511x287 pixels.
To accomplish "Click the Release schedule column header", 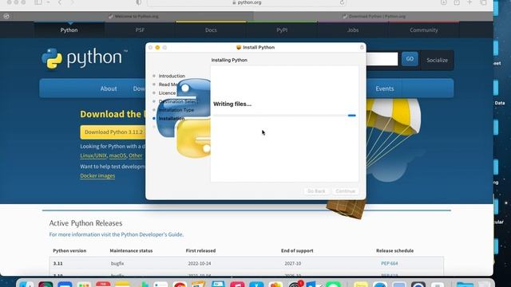I will pos(394,250).
